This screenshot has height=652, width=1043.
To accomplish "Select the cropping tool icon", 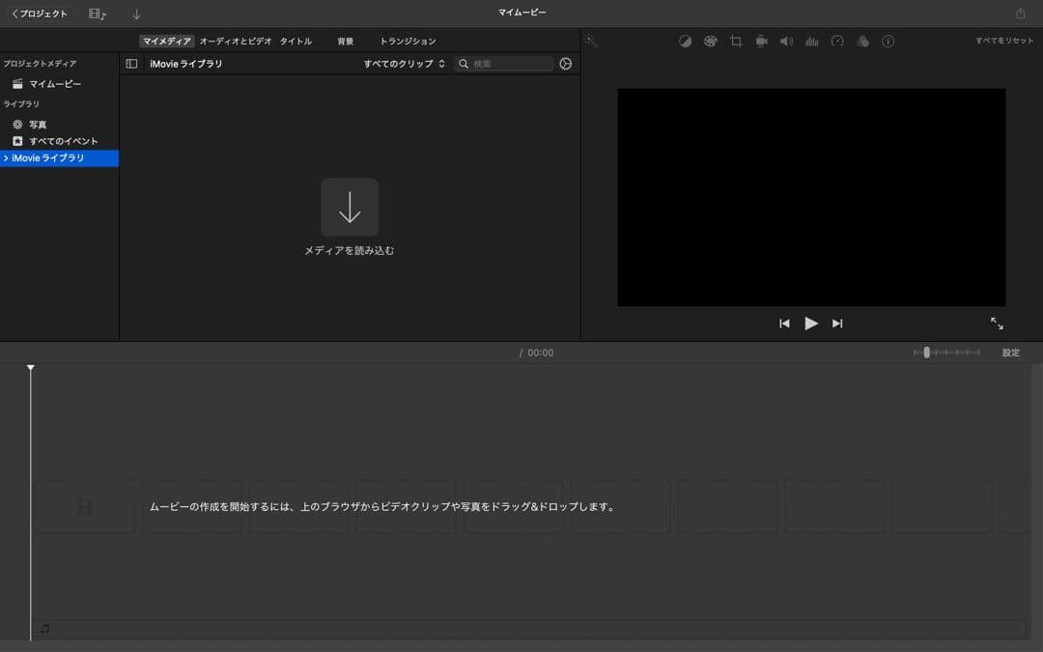I will click(x=736, y=42).
